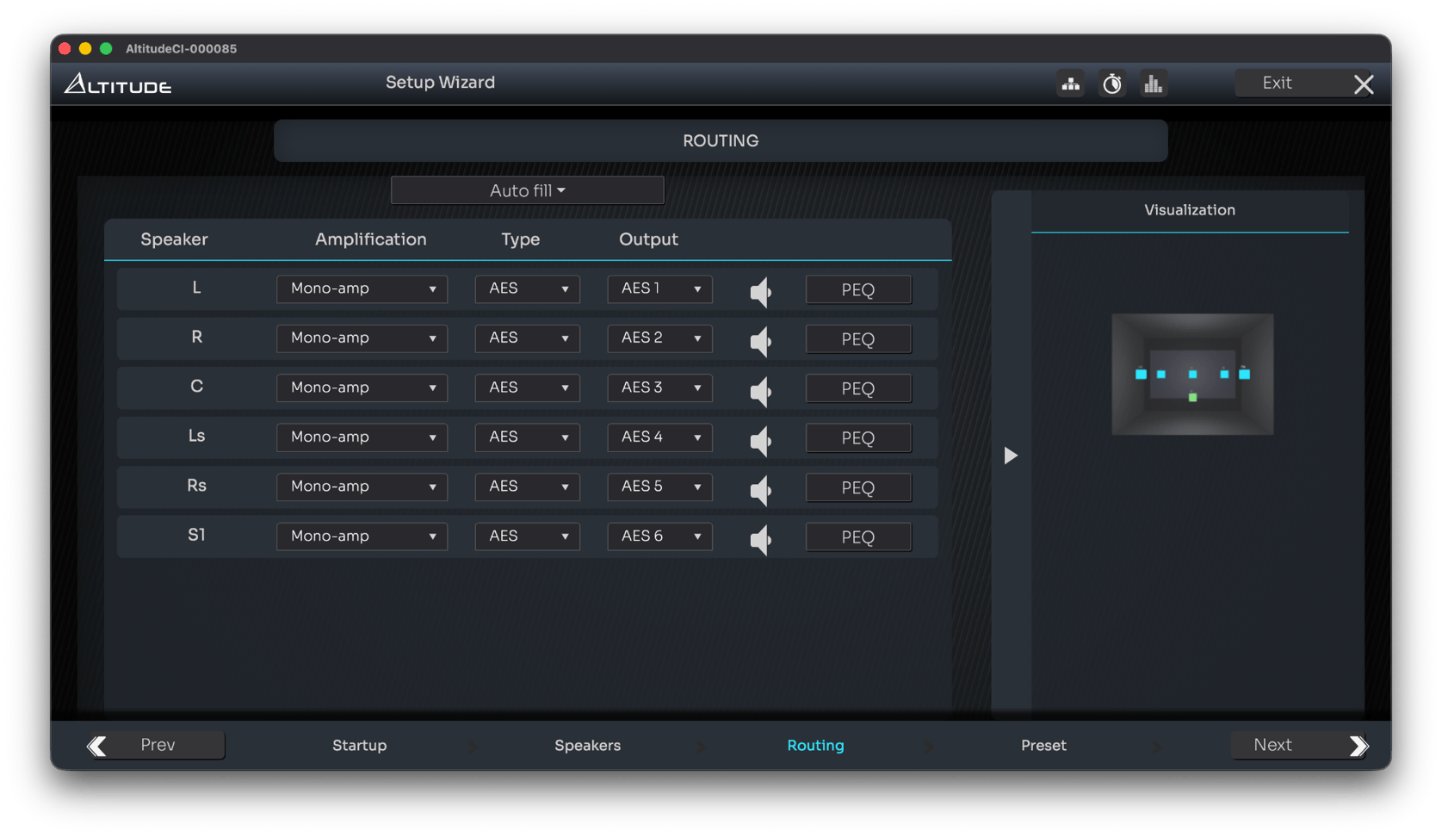Open Output dropdown showing AES 3

(659, 387)
